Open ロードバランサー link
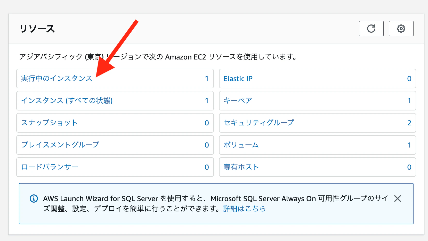The image size is (428, 241). click(50, 167)
